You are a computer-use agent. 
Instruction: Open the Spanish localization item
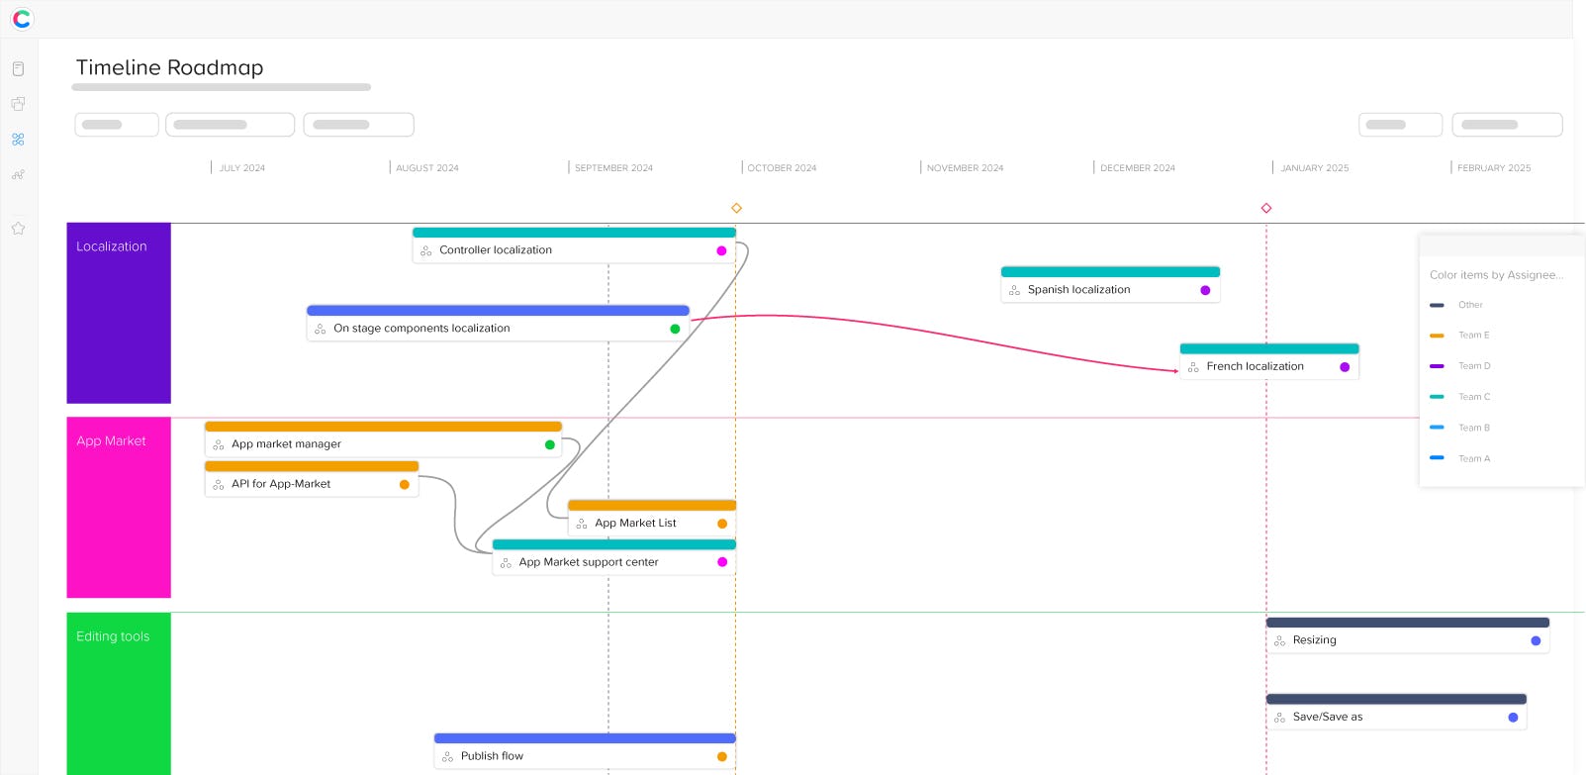tap(1110, 285)
